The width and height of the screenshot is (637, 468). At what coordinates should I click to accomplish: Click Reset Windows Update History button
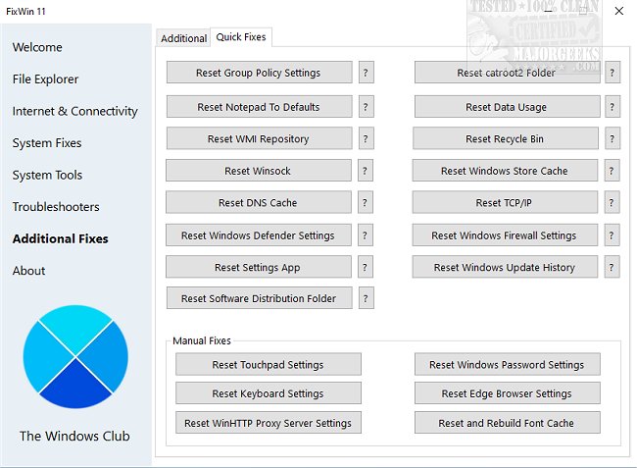coord(505,267)
